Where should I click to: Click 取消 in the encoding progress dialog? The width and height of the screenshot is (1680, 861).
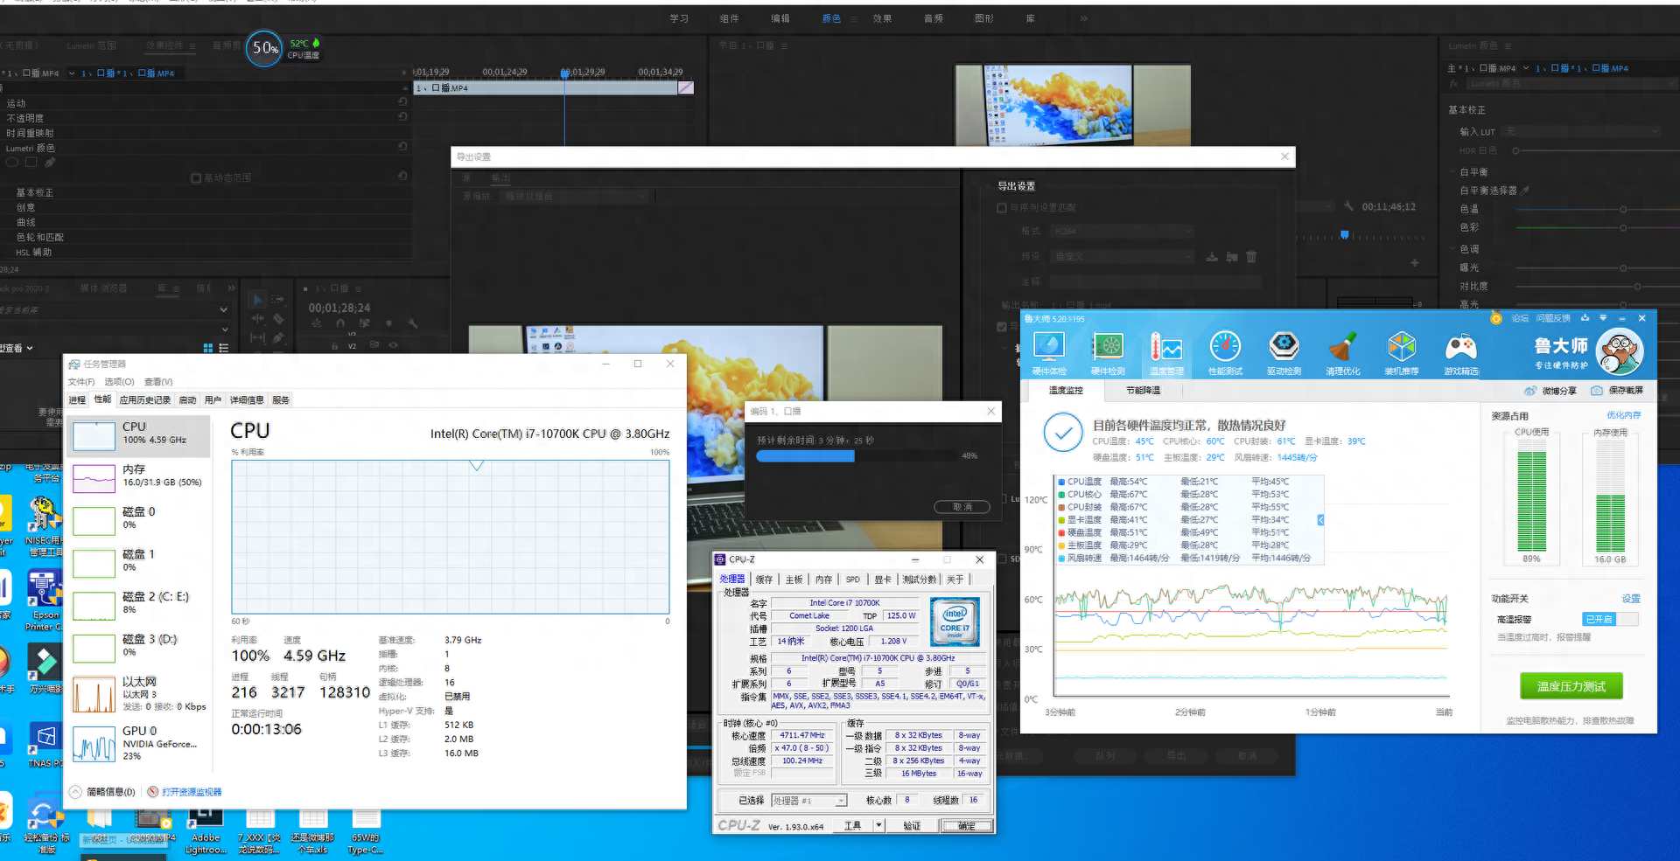pyautogui.click(x=962, y=507)
